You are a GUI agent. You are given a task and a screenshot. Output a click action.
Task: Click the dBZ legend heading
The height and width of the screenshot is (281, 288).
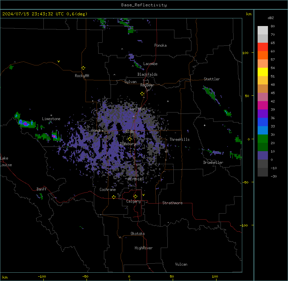click(271, 18)
